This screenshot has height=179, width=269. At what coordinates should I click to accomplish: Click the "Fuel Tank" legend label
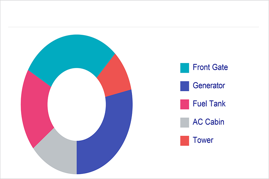pos(209,104)
